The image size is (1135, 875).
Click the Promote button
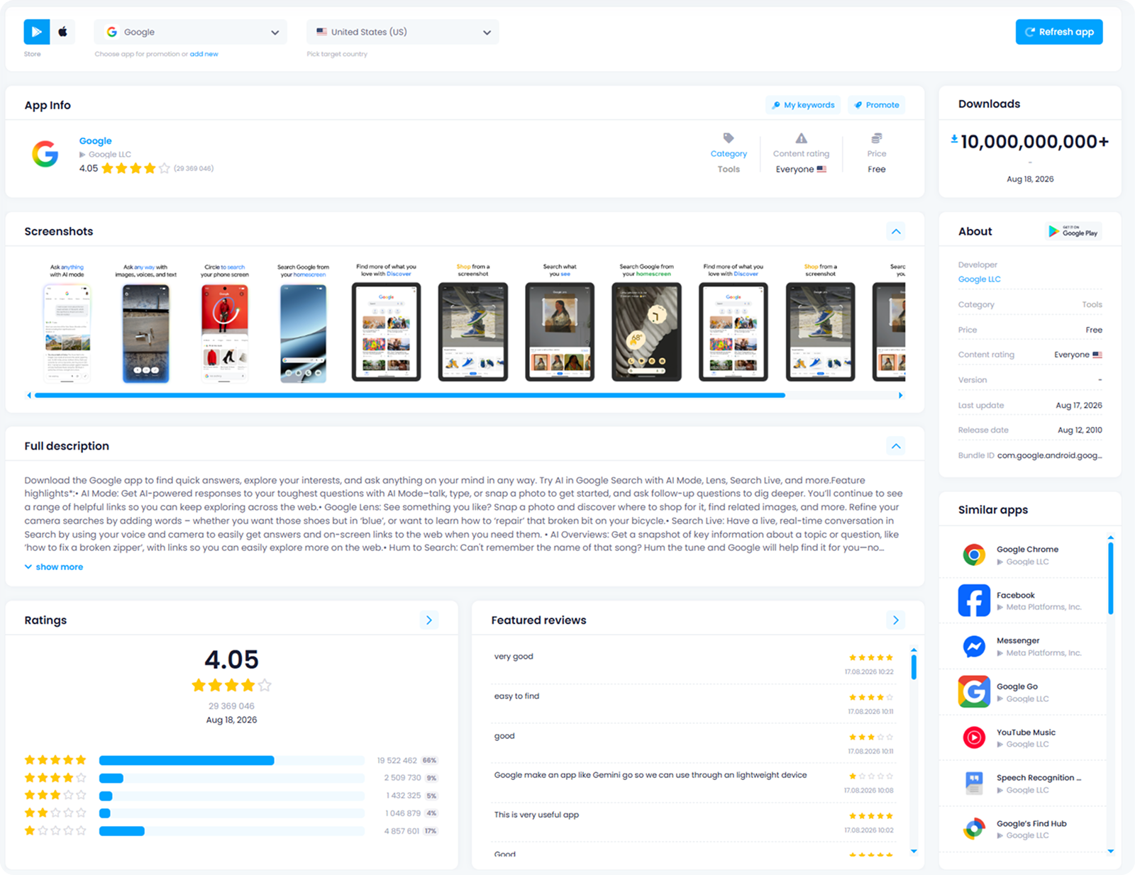tap(876, 105)
